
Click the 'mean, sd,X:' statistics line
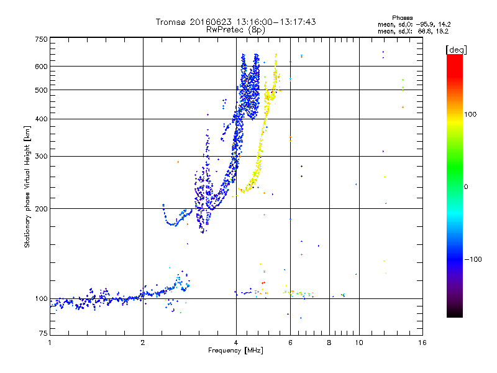coord(413,31)
